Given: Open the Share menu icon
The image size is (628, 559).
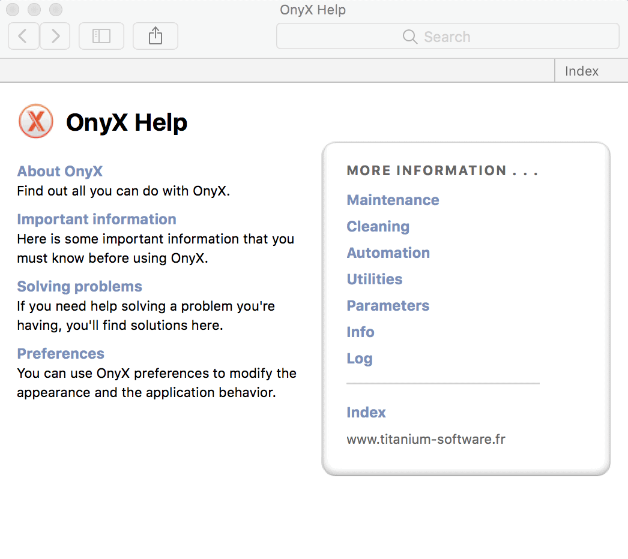Looking at the screenshot, I should (155, 36).
